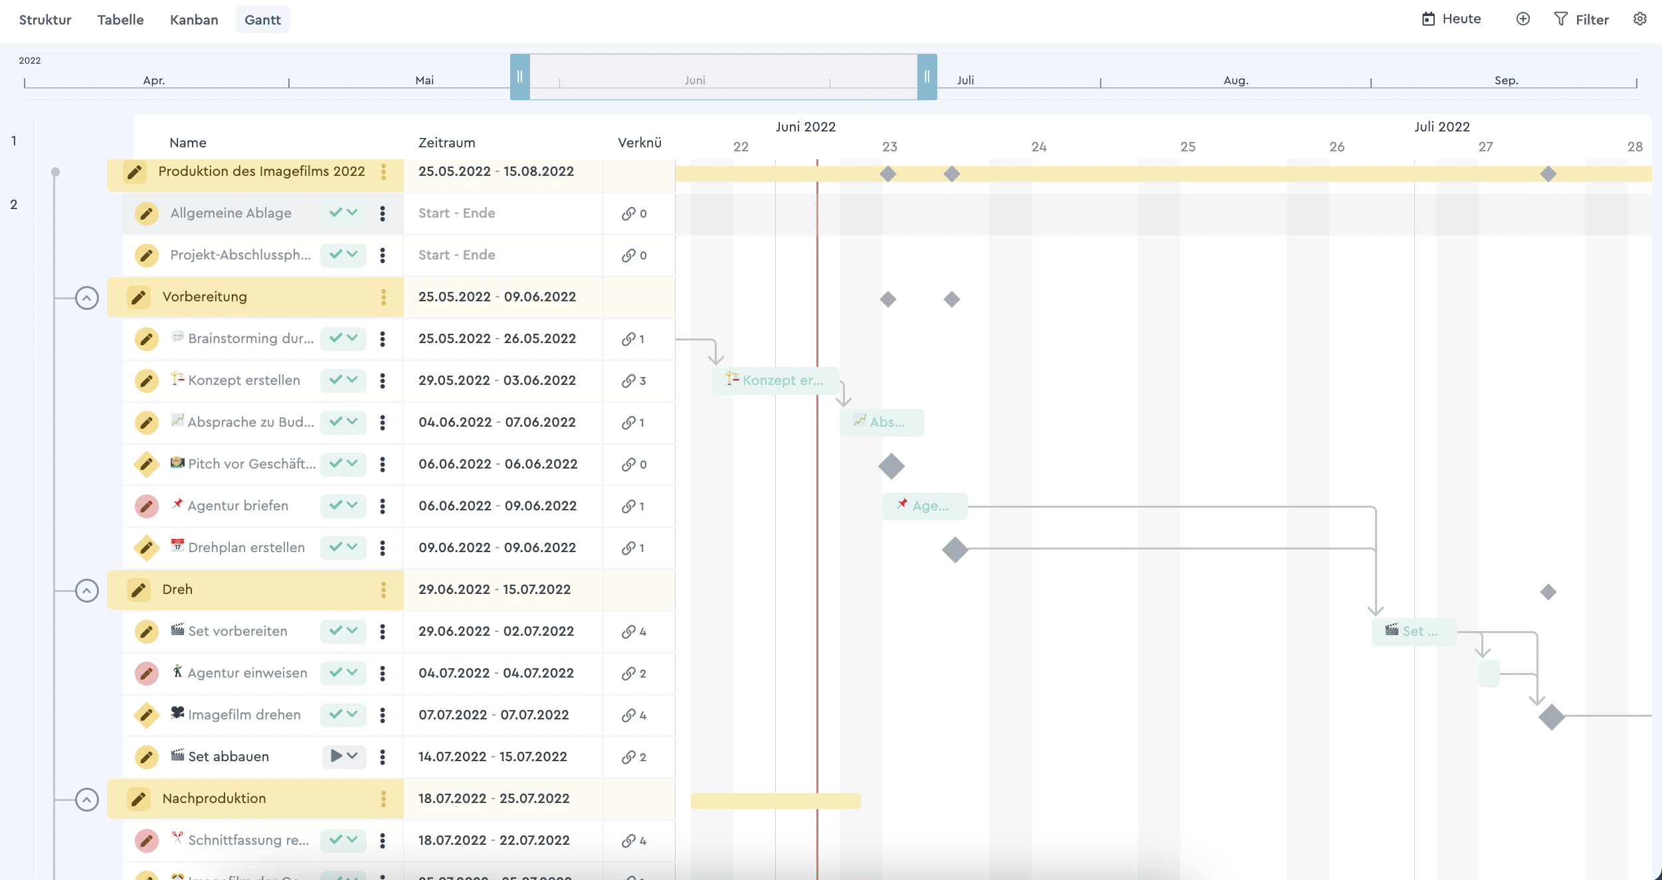The width and height of the screenshot is (1662, 880).
Task: Click left handle of timeline range slider
Action: 520,77
